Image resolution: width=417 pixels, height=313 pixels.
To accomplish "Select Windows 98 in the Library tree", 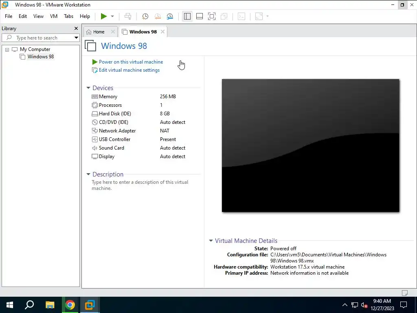I will 40,56.
